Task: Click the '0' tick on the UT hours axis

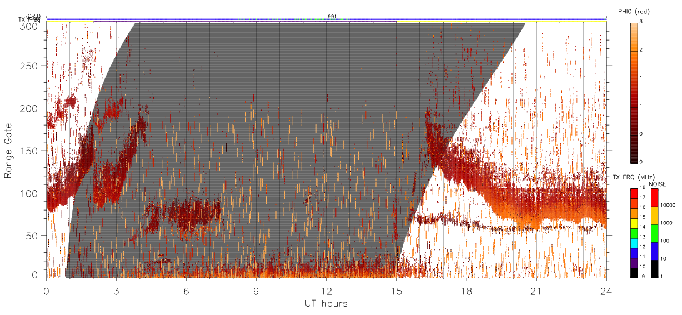Action: 47,291
